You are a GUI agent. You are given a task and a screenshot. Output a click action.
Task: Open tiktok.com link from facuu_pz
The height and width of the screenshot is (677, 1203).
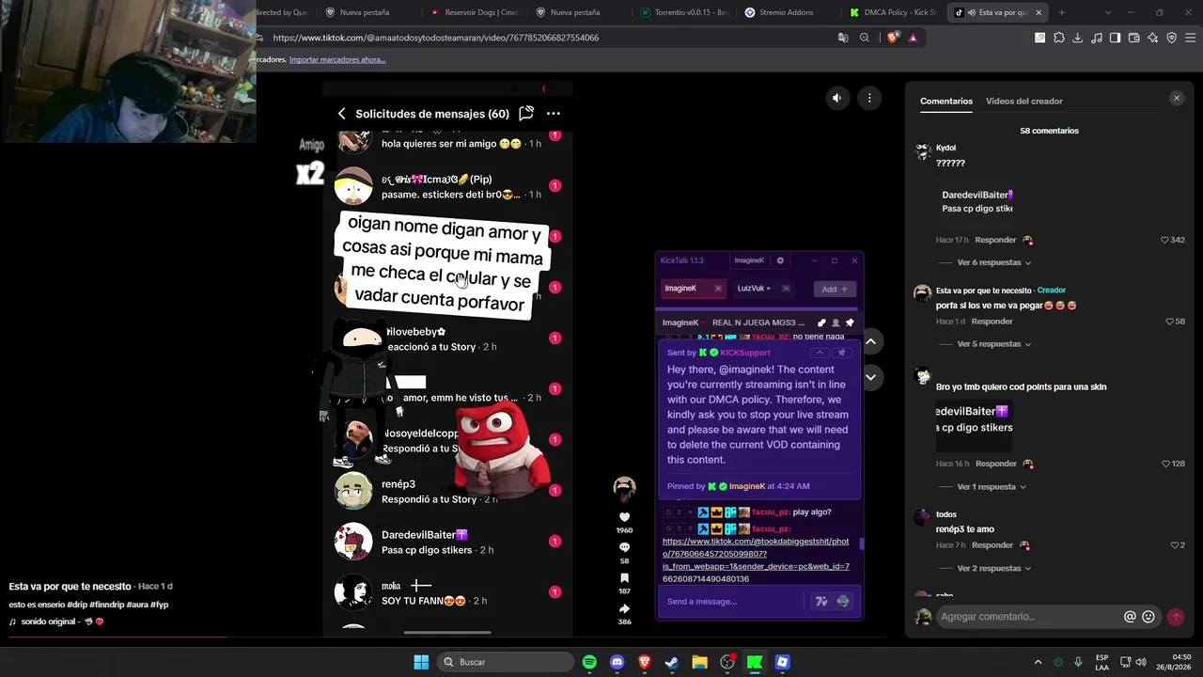(x=756, y=560)
